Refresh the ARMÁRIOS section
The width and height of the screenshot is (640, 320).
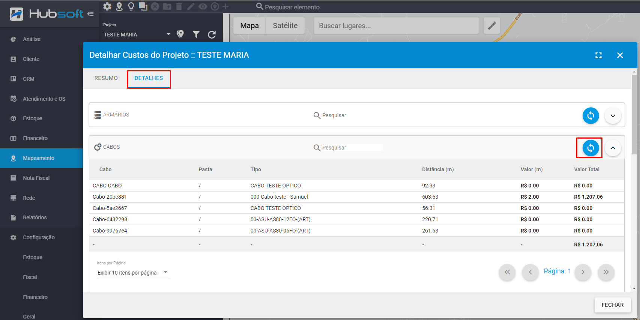590,116
